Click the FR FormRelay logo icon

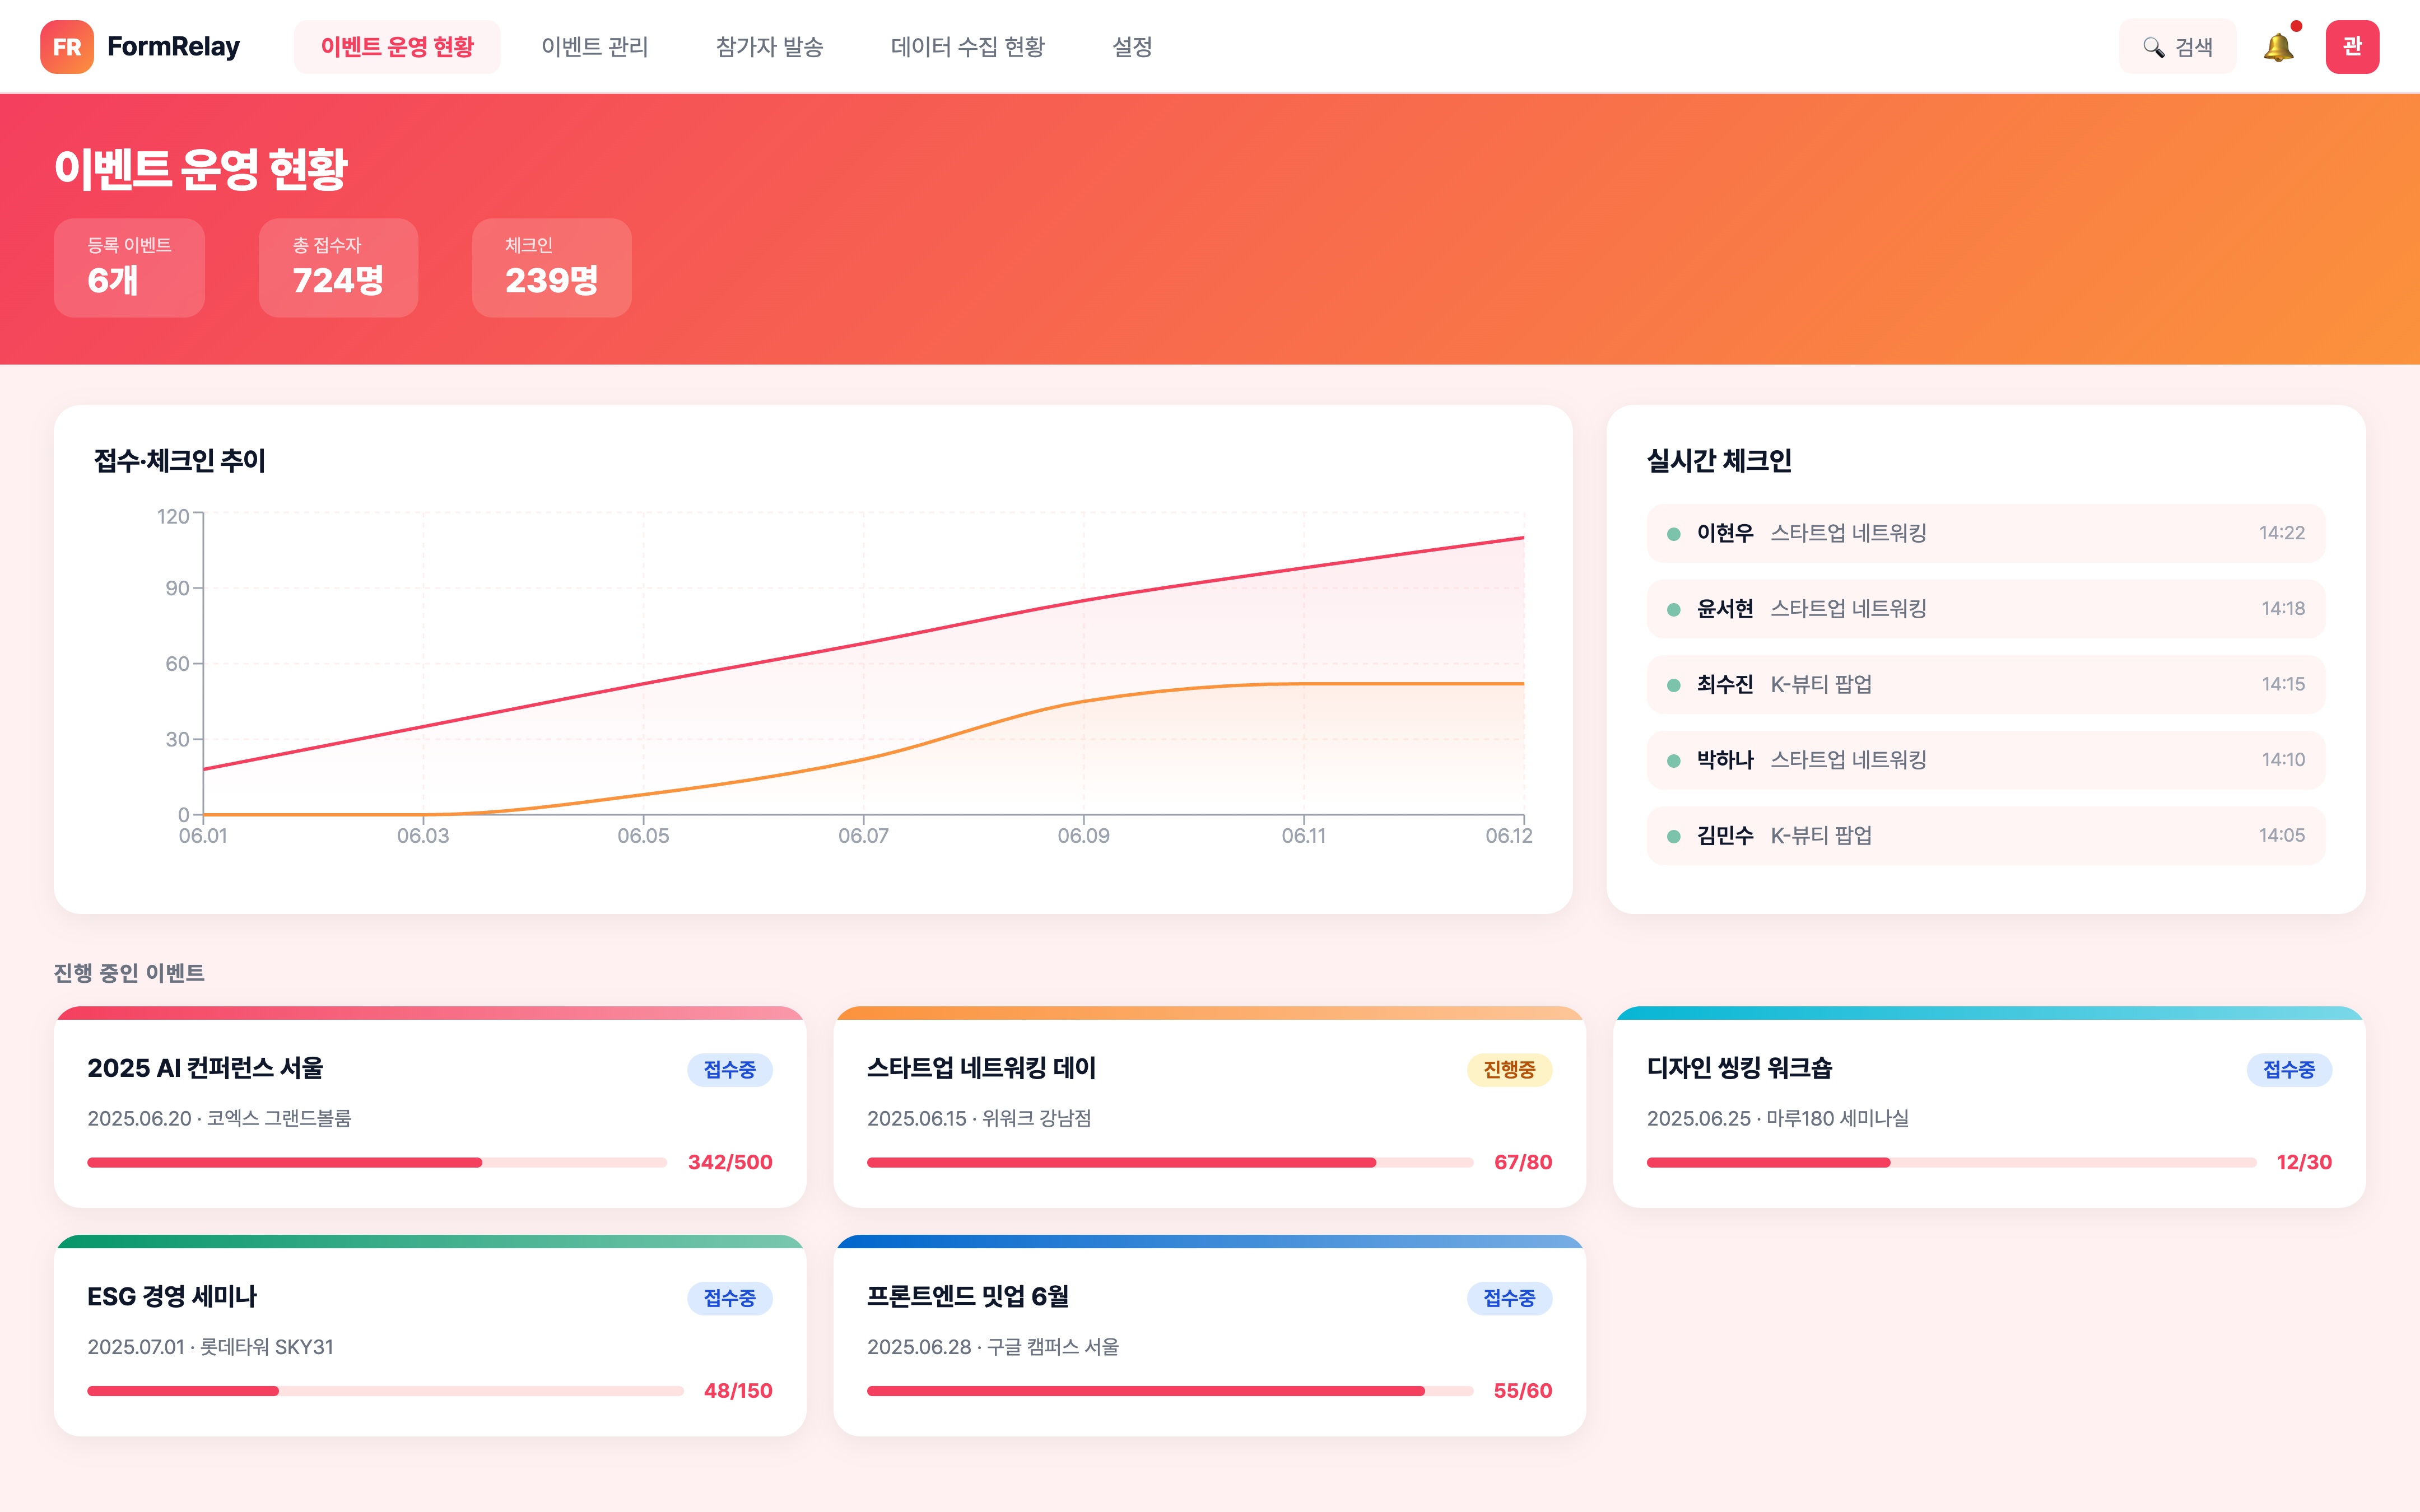(x=66, y=47)
